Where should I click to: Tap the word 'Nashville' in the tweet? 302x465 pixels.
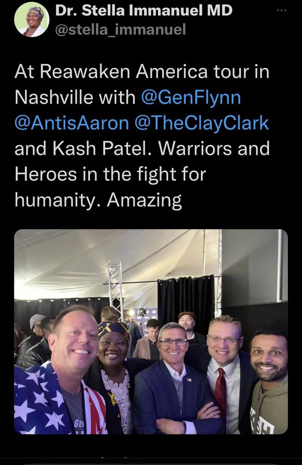[54, 97]
